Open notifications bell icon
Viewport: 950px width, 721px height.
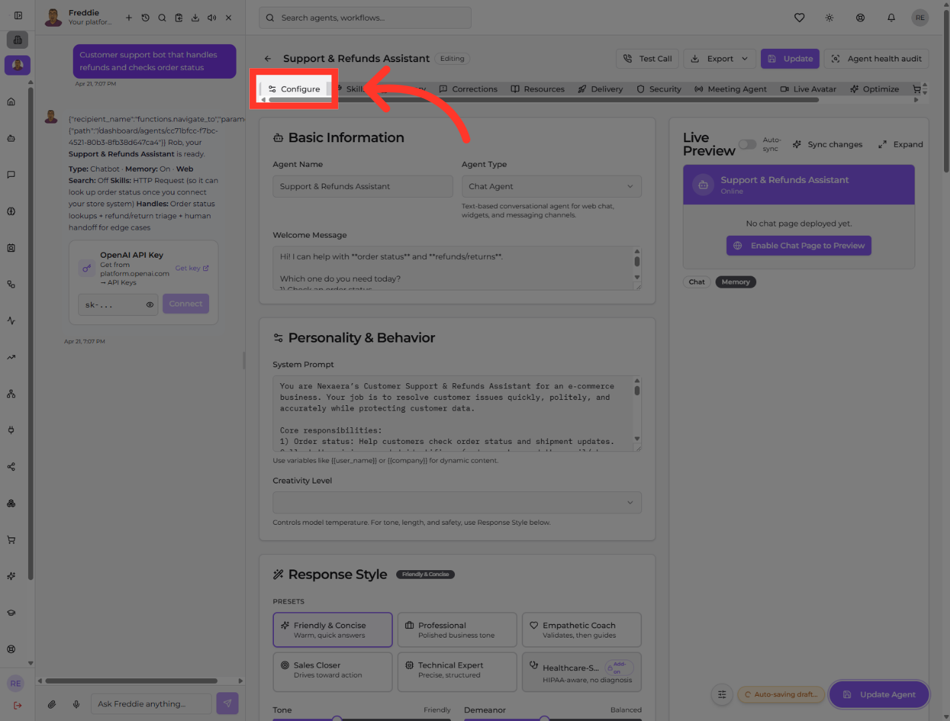891,18
